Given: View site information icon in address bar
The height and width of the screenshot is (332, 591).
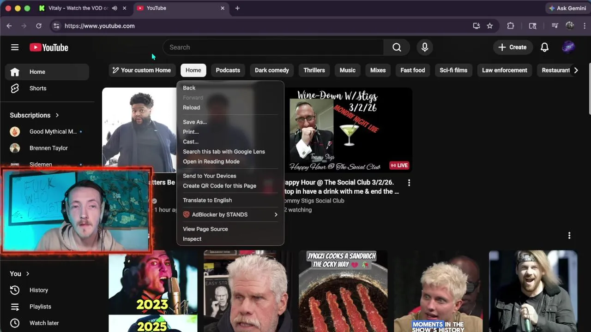Looking at the screenshot, I should pos(56,26).
